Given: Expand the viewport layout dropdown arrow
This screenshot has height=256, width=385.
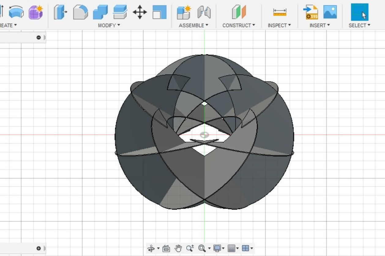Looking at the screenshot, I should [x=252, y=248].
